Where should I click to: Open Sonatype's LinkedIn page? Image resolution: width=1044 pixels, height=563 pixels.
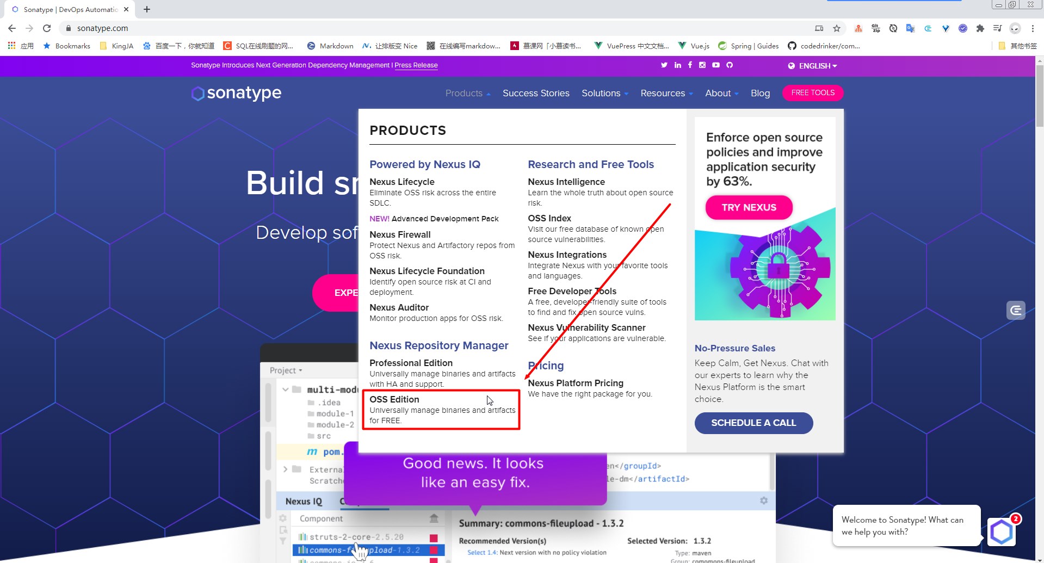[677, 65]
